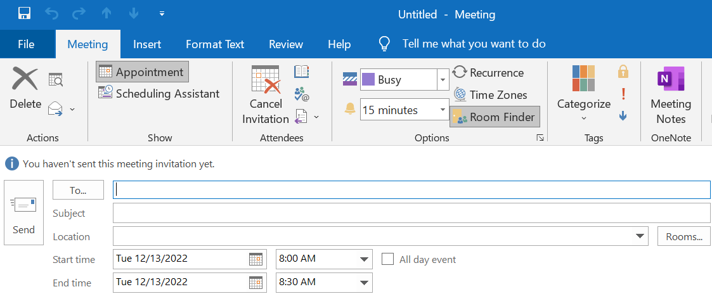Open the Address Book icon
The width and height of the screenshot is (712, 301).
coord(302,72)
